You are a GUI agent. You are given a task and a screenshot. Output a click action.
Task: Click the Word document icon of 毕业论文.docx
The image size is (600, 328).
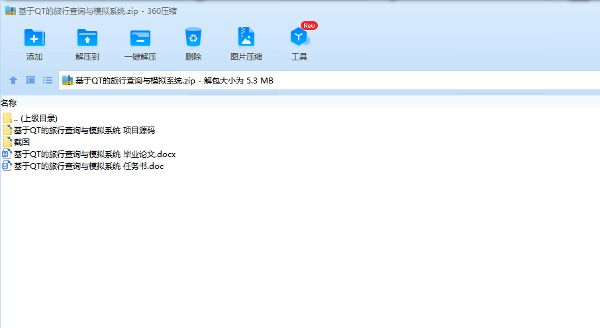tap(7, 154)
